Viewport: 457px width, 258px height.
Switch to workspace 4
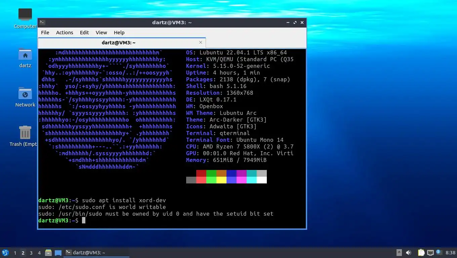point(39,253)
